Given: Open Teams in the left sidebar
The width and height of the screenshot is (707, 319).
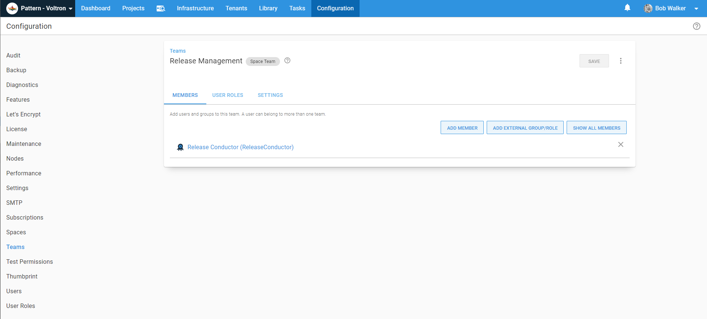Looking at the screenshot, I should (x=15, y=247).
